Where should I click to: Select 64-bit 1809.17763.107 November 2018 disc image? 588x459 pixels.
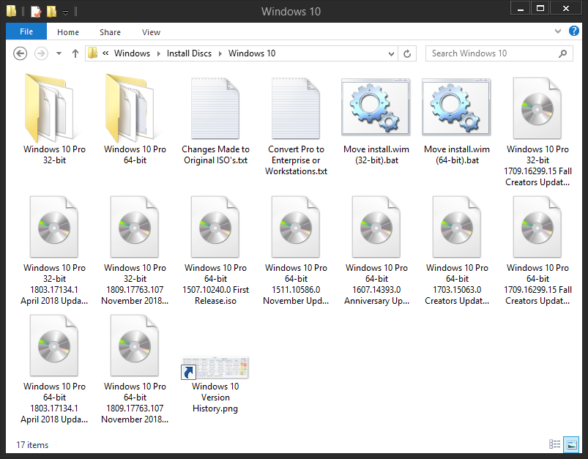pos(135,345)
